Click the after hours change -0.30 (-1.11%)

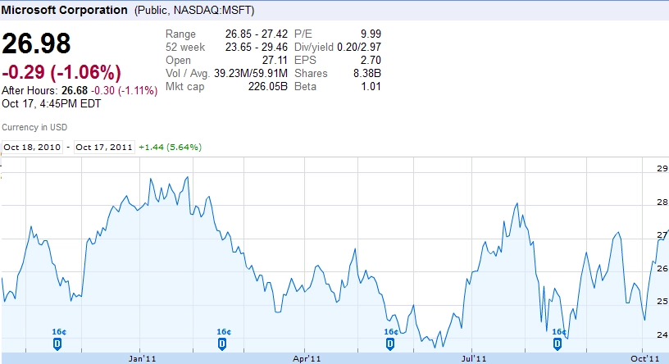tap(124, 90)
